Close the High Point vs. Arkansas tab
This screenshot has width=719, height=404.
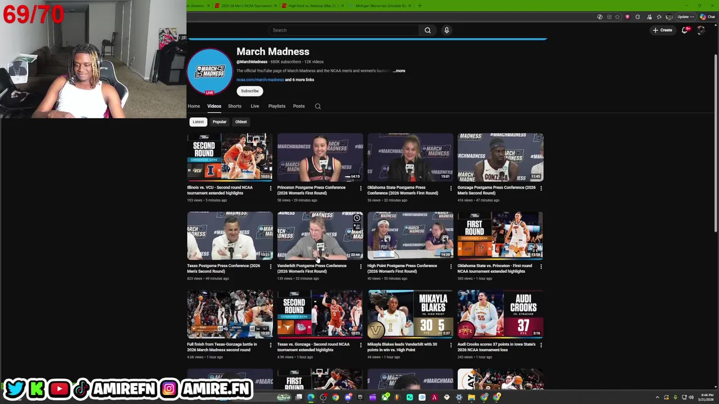point(343,6)
